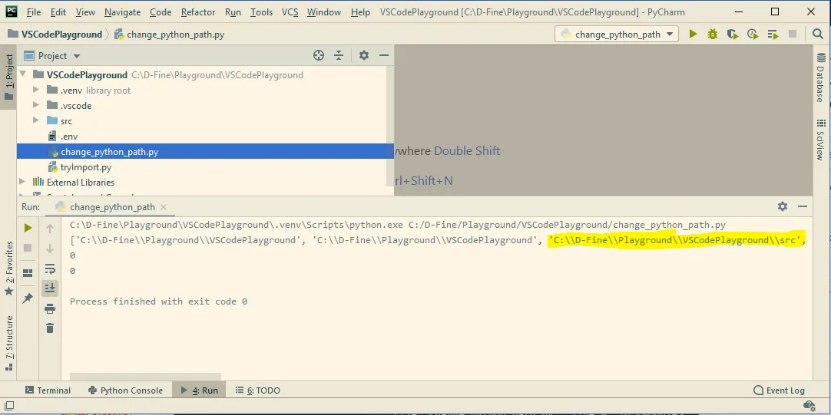Open the SciView side panel

(820, 139)
